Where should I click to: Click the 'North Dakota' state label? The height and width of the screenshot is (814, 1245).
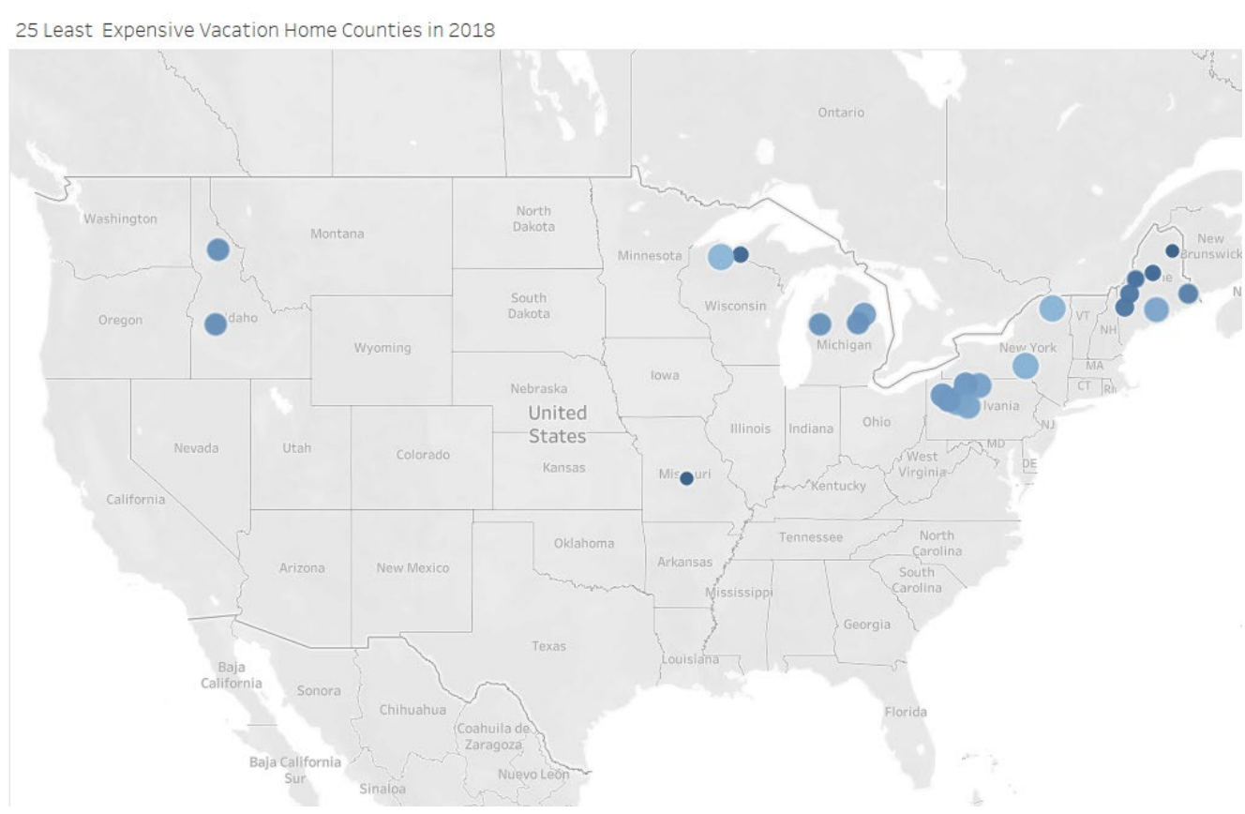(533, 219)
